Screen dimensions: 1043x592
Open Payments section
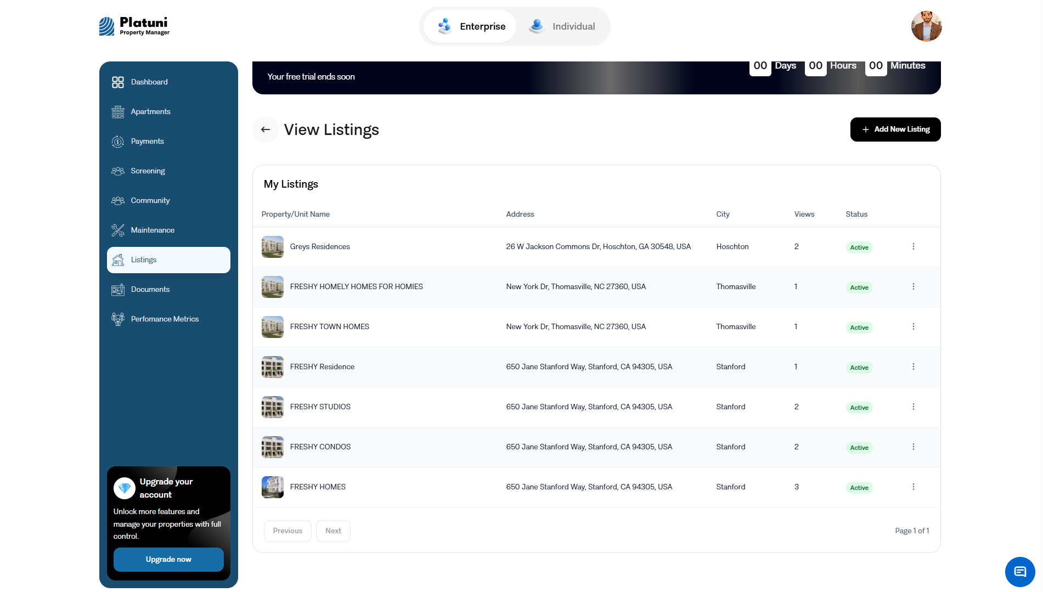pyautogui.click(x=168, y=142)
